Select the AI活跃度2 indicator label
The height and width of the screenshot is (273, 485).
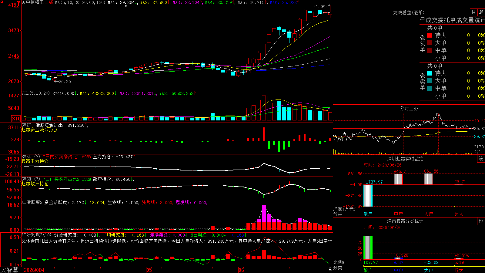(x=32, y=203)
